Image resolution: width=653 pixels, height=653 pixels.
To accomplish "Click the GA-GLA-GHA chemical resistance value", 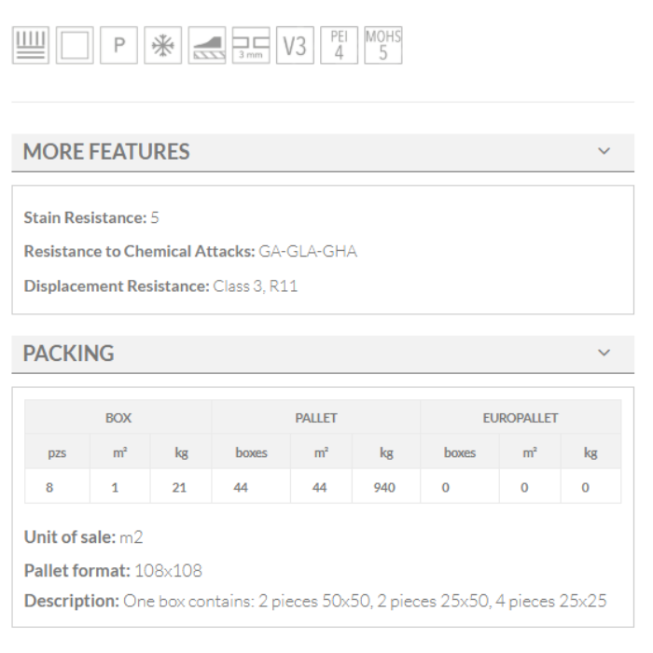I will point(308,251).
